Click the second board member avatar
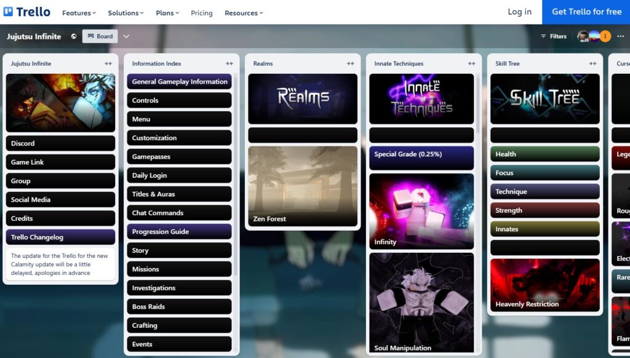Viewport: 630px width, 358px height. [x=594, y=36]
